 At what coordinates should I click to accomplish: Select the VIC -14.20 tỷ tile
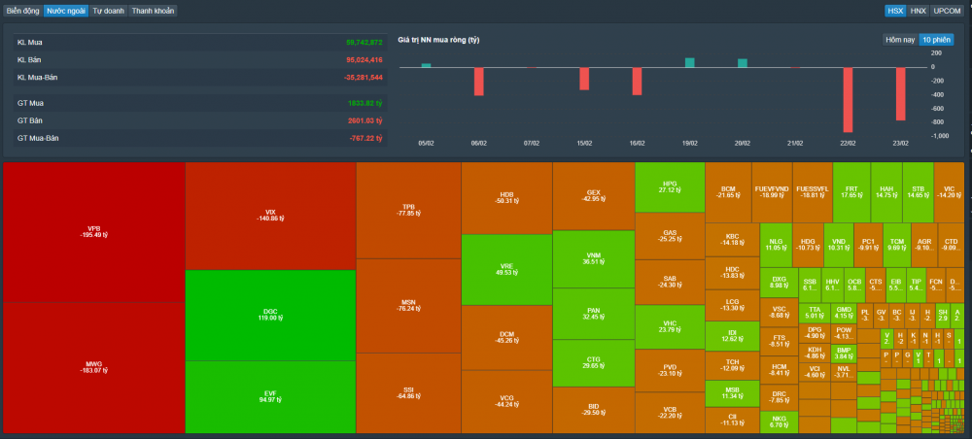click(949, 192)
